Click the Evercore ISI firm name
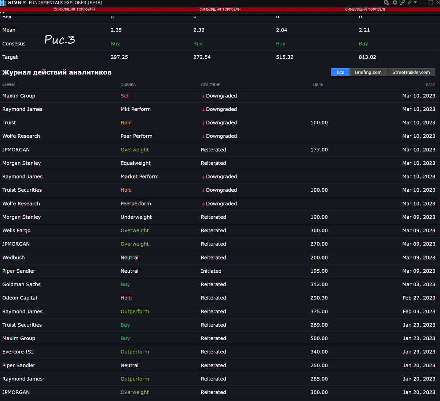 click(x=18, y=352)
